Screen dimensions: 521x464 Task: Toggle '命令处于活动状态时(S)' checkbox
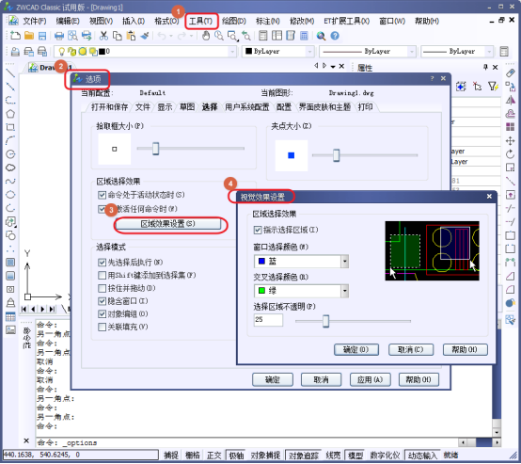tap(102, 195)
